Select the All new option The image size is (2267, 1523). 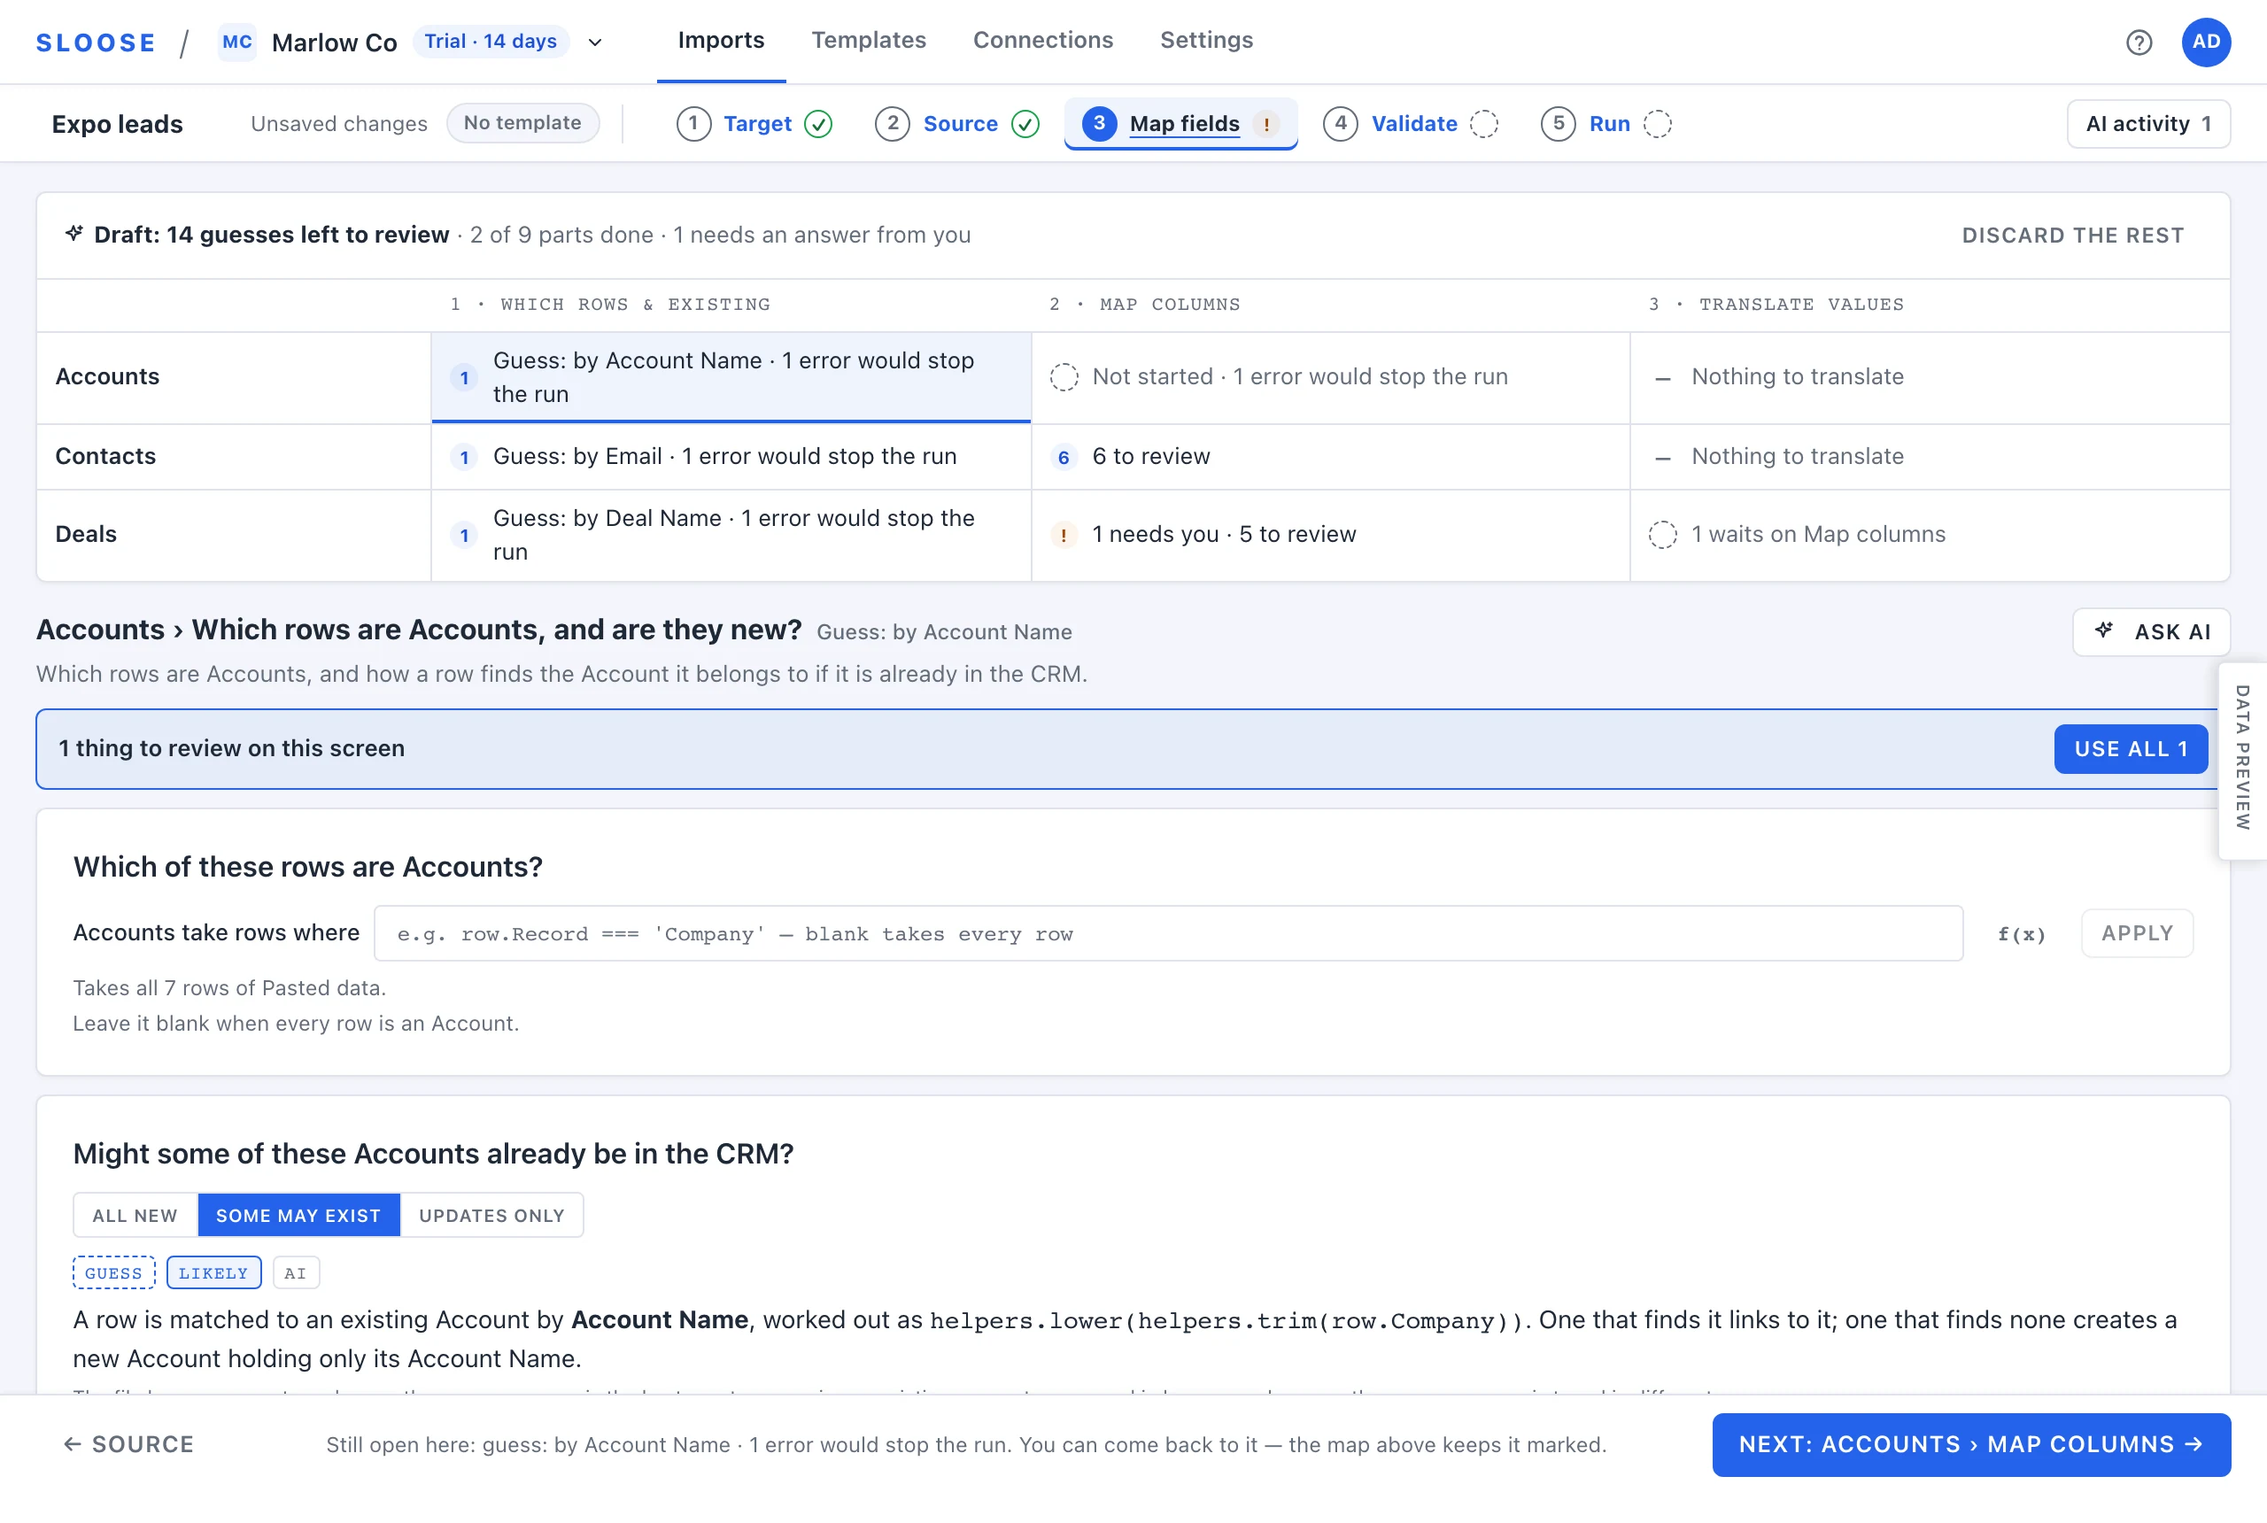(x=135, y=1215)
